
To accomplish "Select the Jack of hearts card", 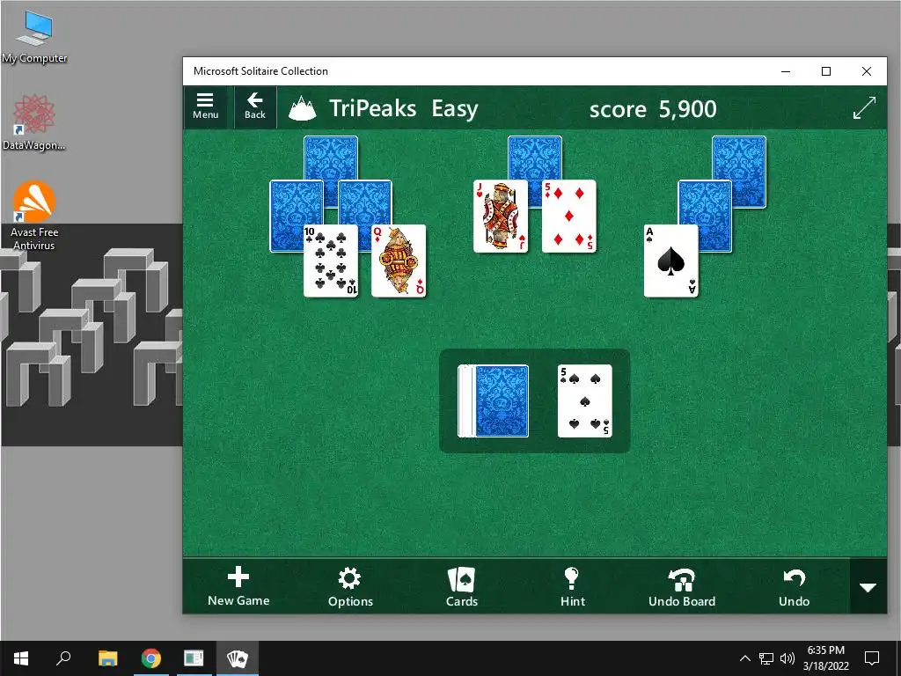I will [x=501, y=217].
